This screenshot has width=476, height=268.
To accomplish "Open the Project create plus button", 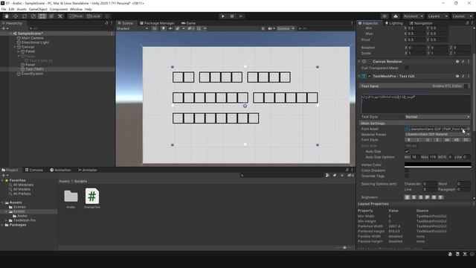I will [x=4, y=176].
